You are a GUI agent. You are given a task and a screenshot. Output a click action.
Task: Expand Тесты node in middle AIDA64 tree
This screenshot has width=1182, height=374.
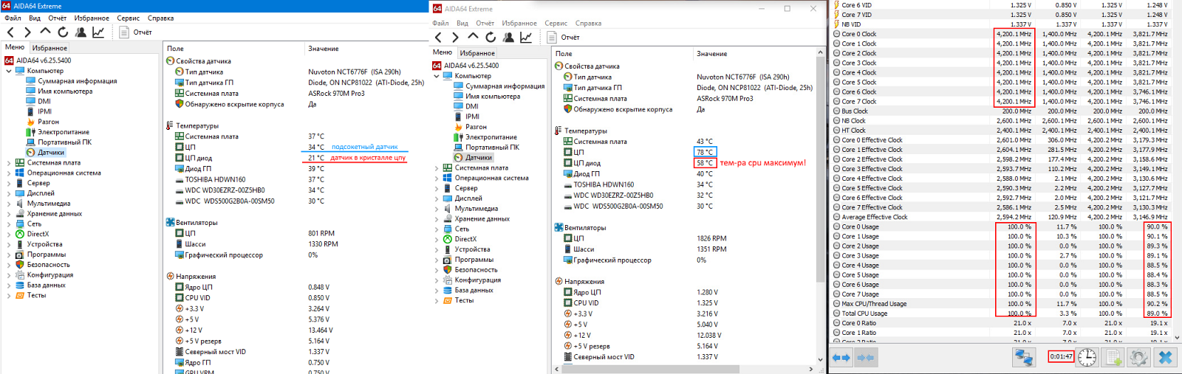tap(437, 300)
